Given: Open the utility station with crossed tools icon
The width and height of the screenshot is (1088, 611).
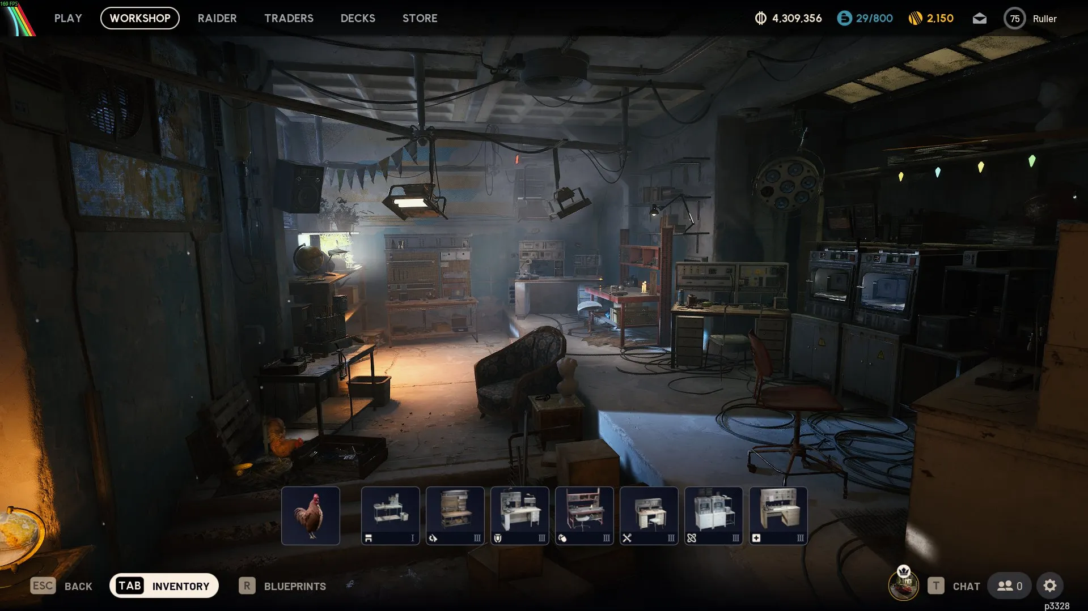Looking at the screenshot, I should [649, 515].
